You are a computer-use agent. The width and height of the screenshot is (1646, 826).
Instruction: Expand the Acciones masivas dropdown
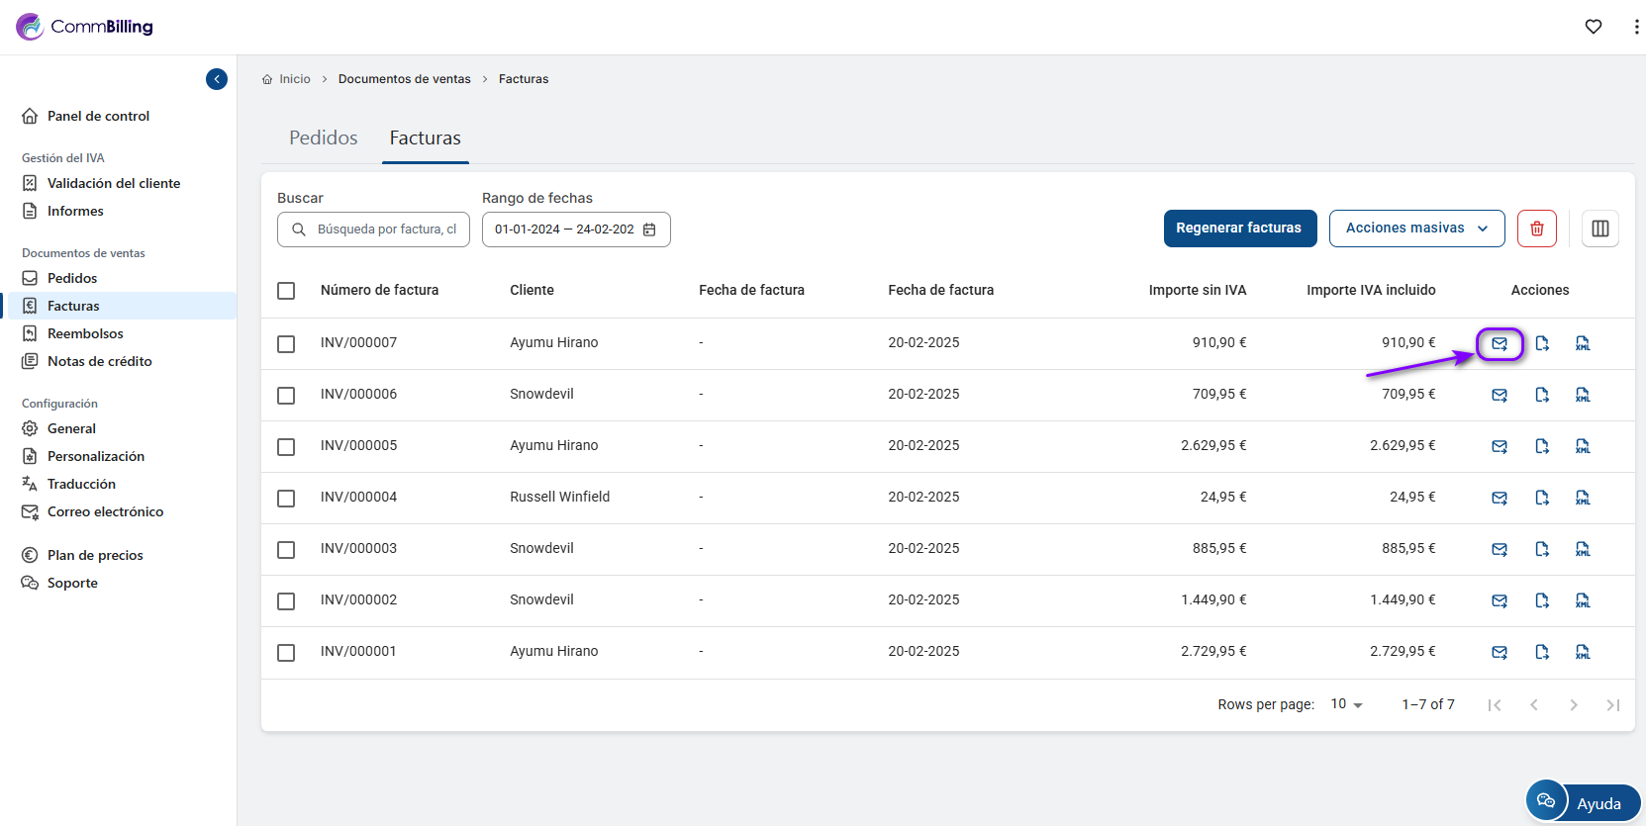[x=1416, y=229]
